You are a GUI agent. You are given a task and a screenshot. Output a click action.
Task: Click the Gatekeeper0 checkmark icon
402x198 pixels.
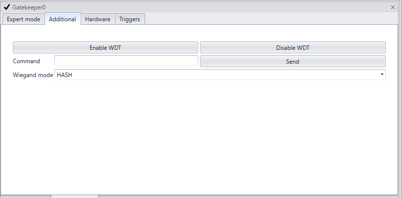pyautogui.click(x=6, y=7)
